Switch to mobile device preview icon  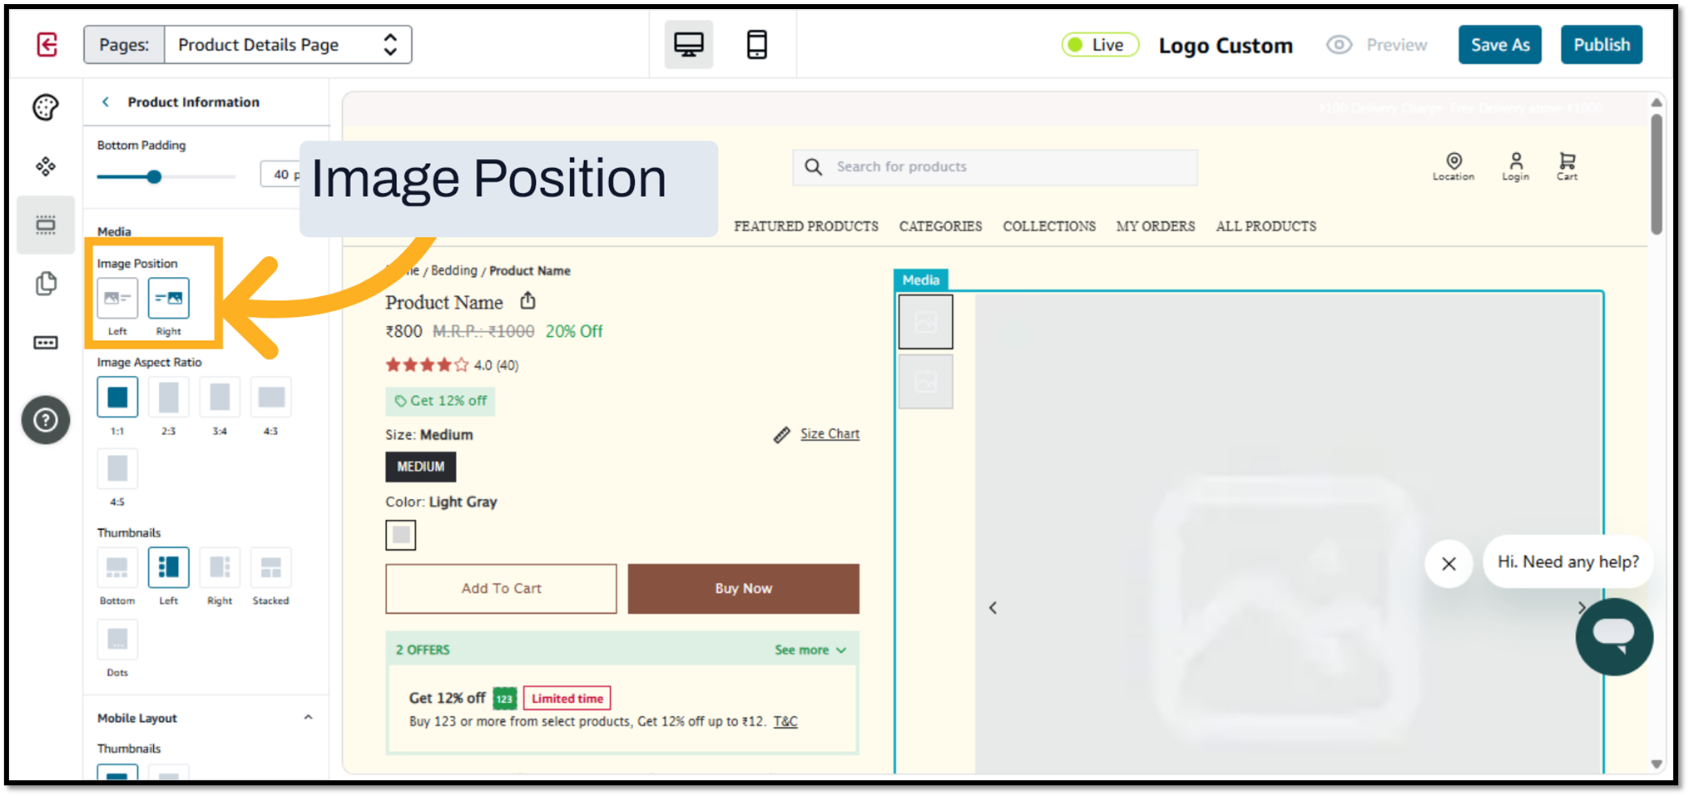coord(756,45)
